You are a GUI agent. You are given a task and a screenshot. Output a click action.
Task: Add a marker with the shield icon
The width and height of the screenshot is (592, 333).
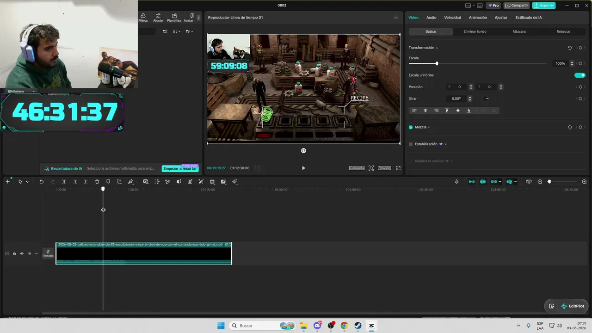[108, 182]
